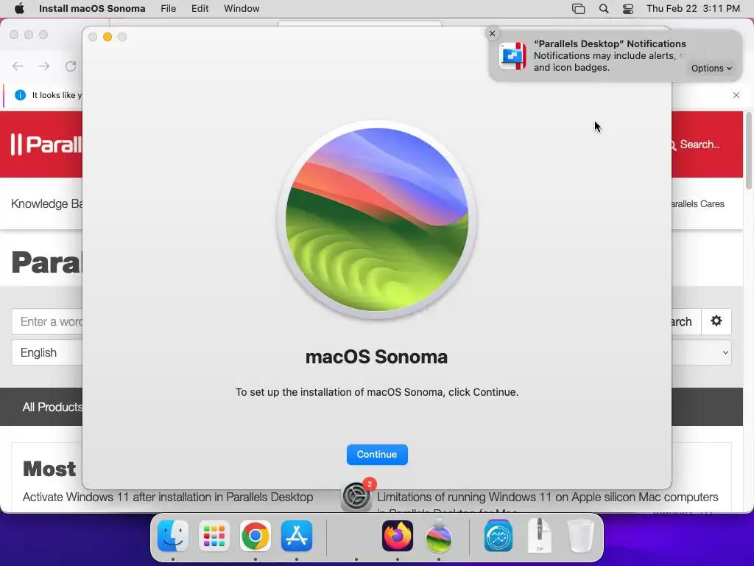Minimize the installer window with yellow button
Image resolution: width=754 pixels, height=566 pixels.
108,37
